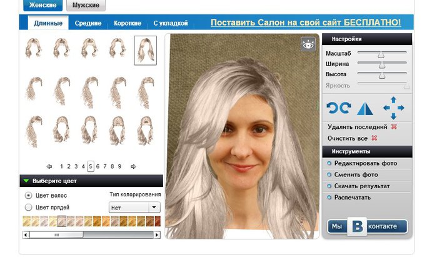Click Скачать результат tool link
Screen dimensions: 437x257
point(362,186)
